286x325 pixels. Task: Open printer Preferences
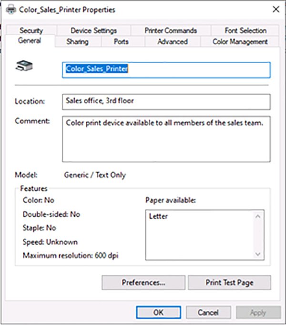[143, 282]
